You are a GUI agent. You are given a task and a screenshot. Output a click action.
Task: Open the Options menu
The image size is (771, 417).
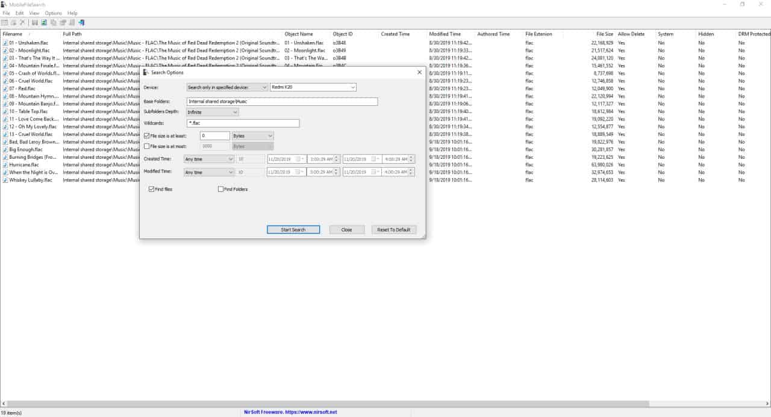[x=53, y=13]
